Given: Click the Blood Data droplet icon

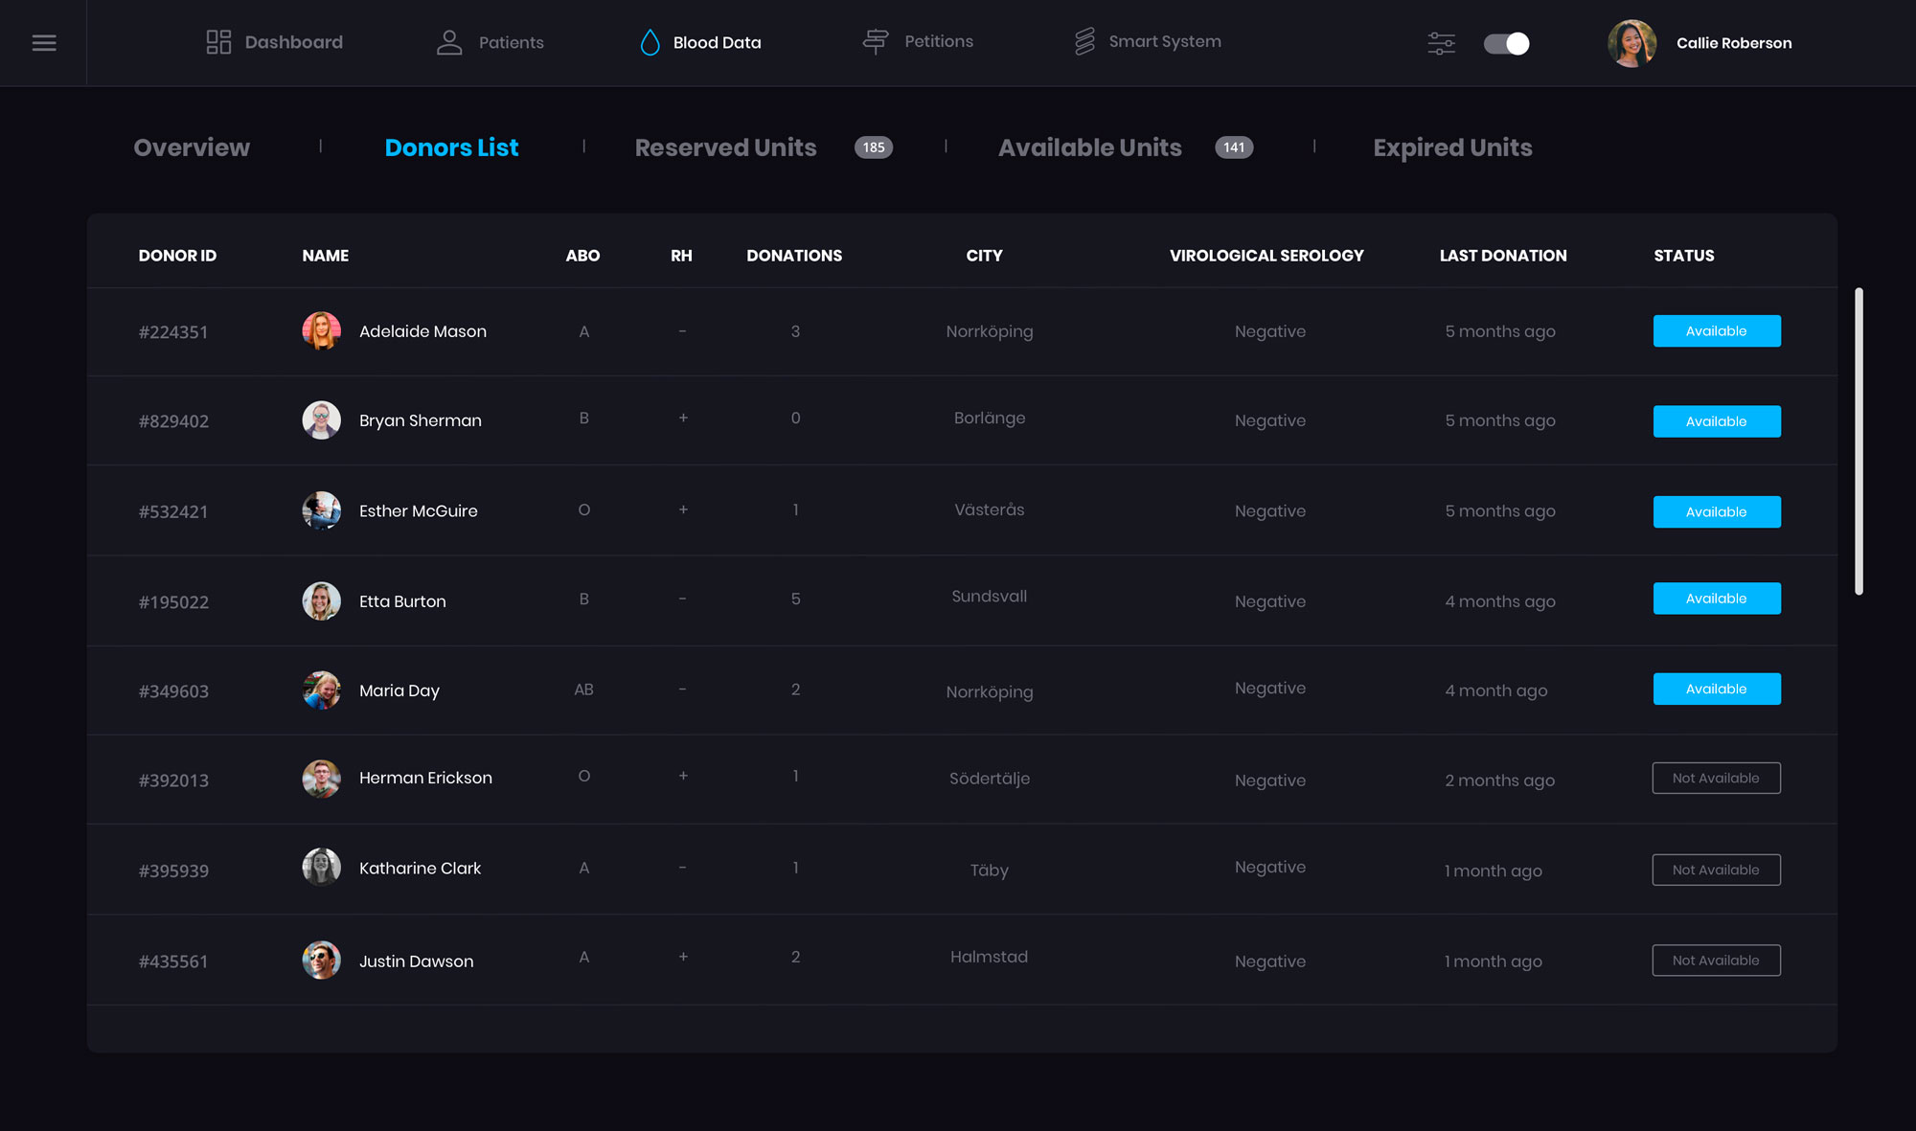Looking at the screenshot, I should [650, 42].
